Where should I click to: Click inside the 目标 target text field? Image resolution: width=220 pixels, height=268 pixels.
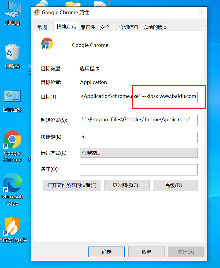point(139,97)
